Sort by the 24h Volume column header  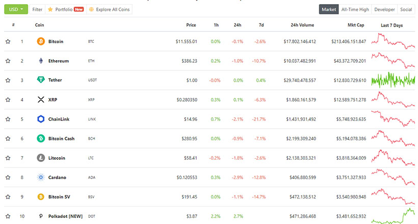(302, 25)
